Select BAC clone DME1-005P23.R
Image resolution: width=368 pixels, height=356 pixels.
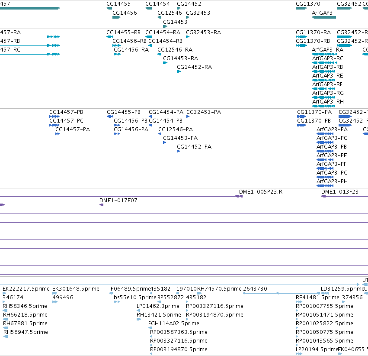(261, 192)
